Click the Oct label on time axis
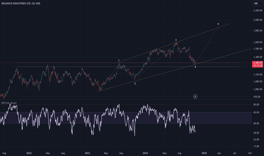The image size is (264, 156). [x=250, y=153]
